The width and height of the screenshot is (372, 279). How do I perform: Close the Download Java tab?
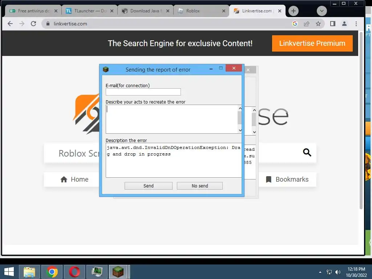168,11
